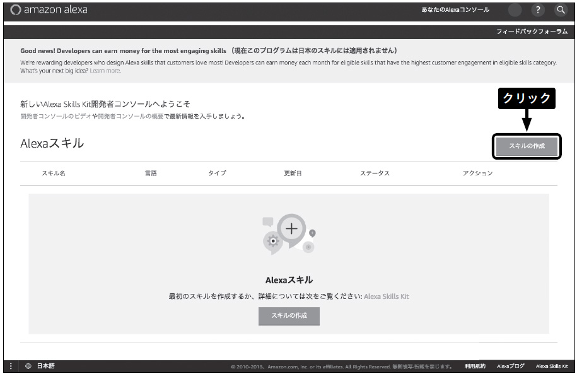Click the アクション column header

(x=477, y=173)
